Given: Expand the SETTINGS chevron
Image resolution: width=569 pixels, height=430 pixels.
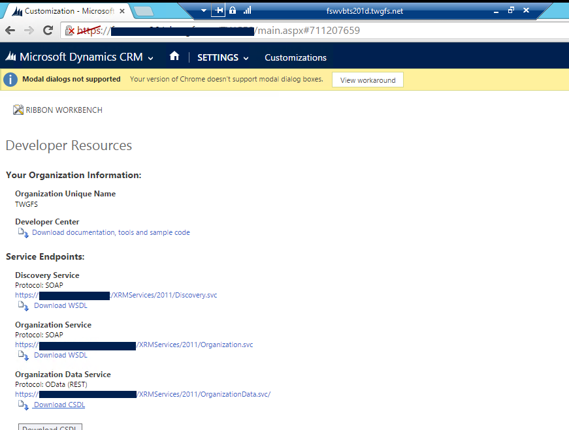Looking at the screenshot, I should (246, 58).
